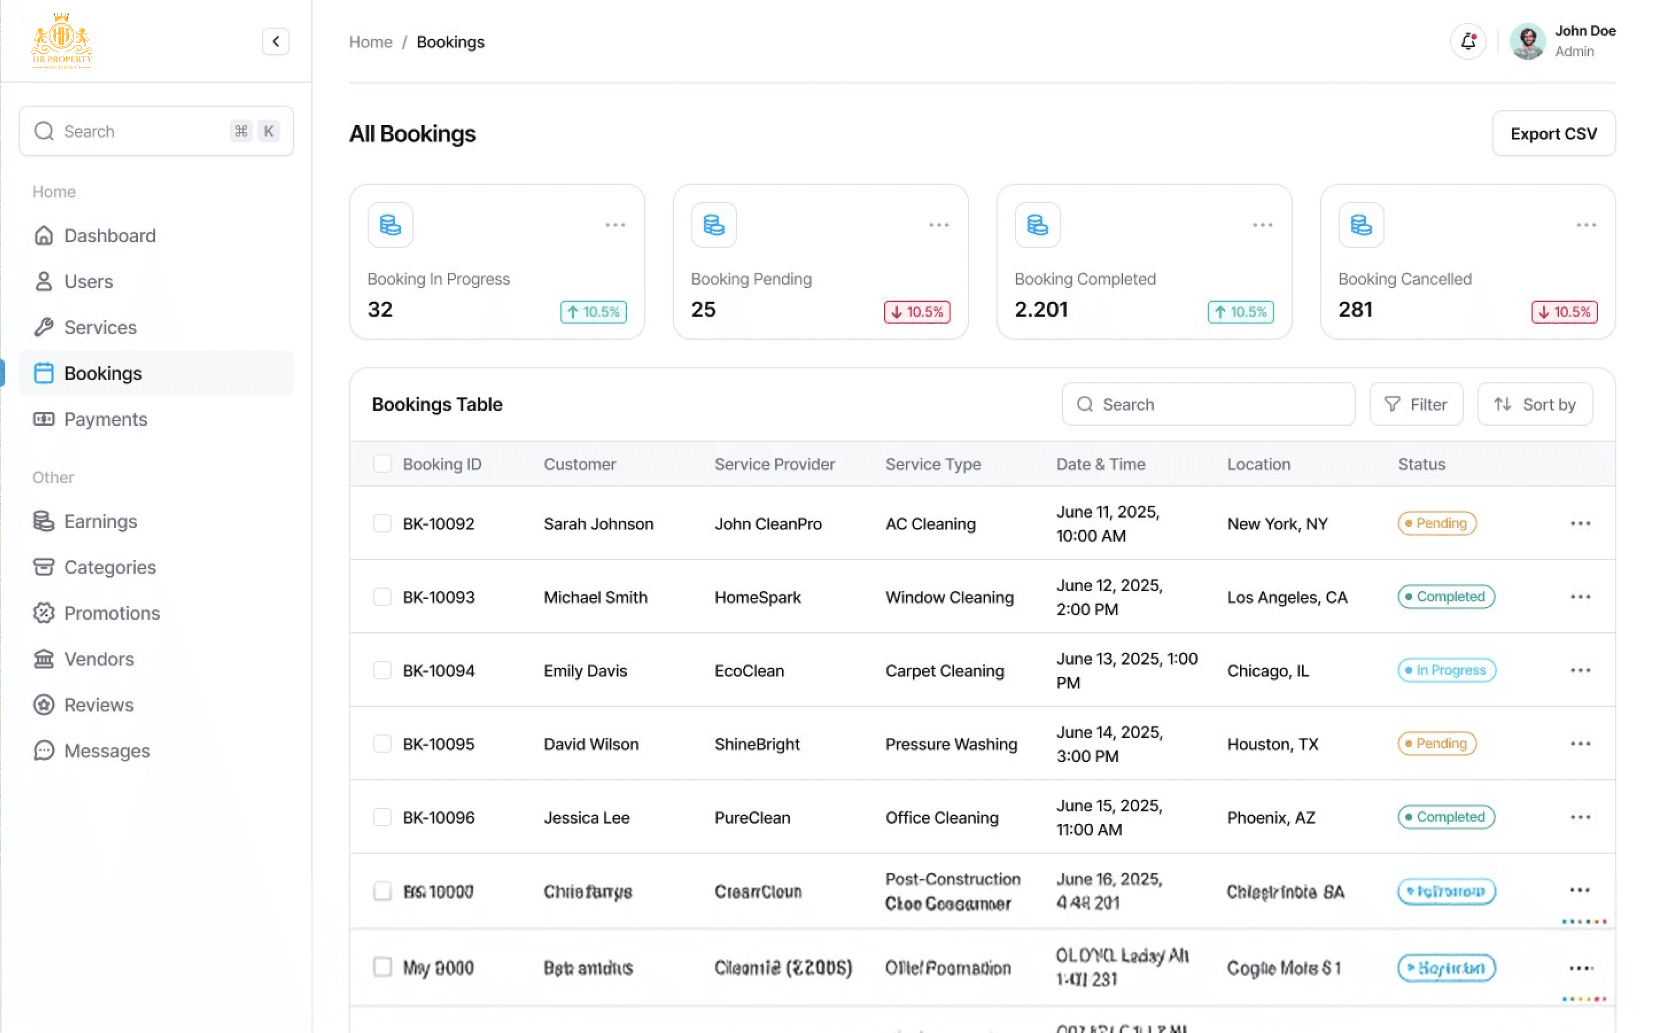Click coins icon on Booking In Progress card

(x=391, y=225)
